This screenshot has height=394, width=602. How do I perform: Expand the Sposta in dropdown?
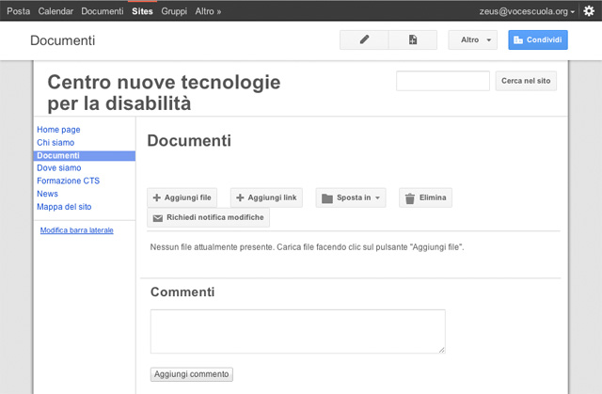click(350, 197)
